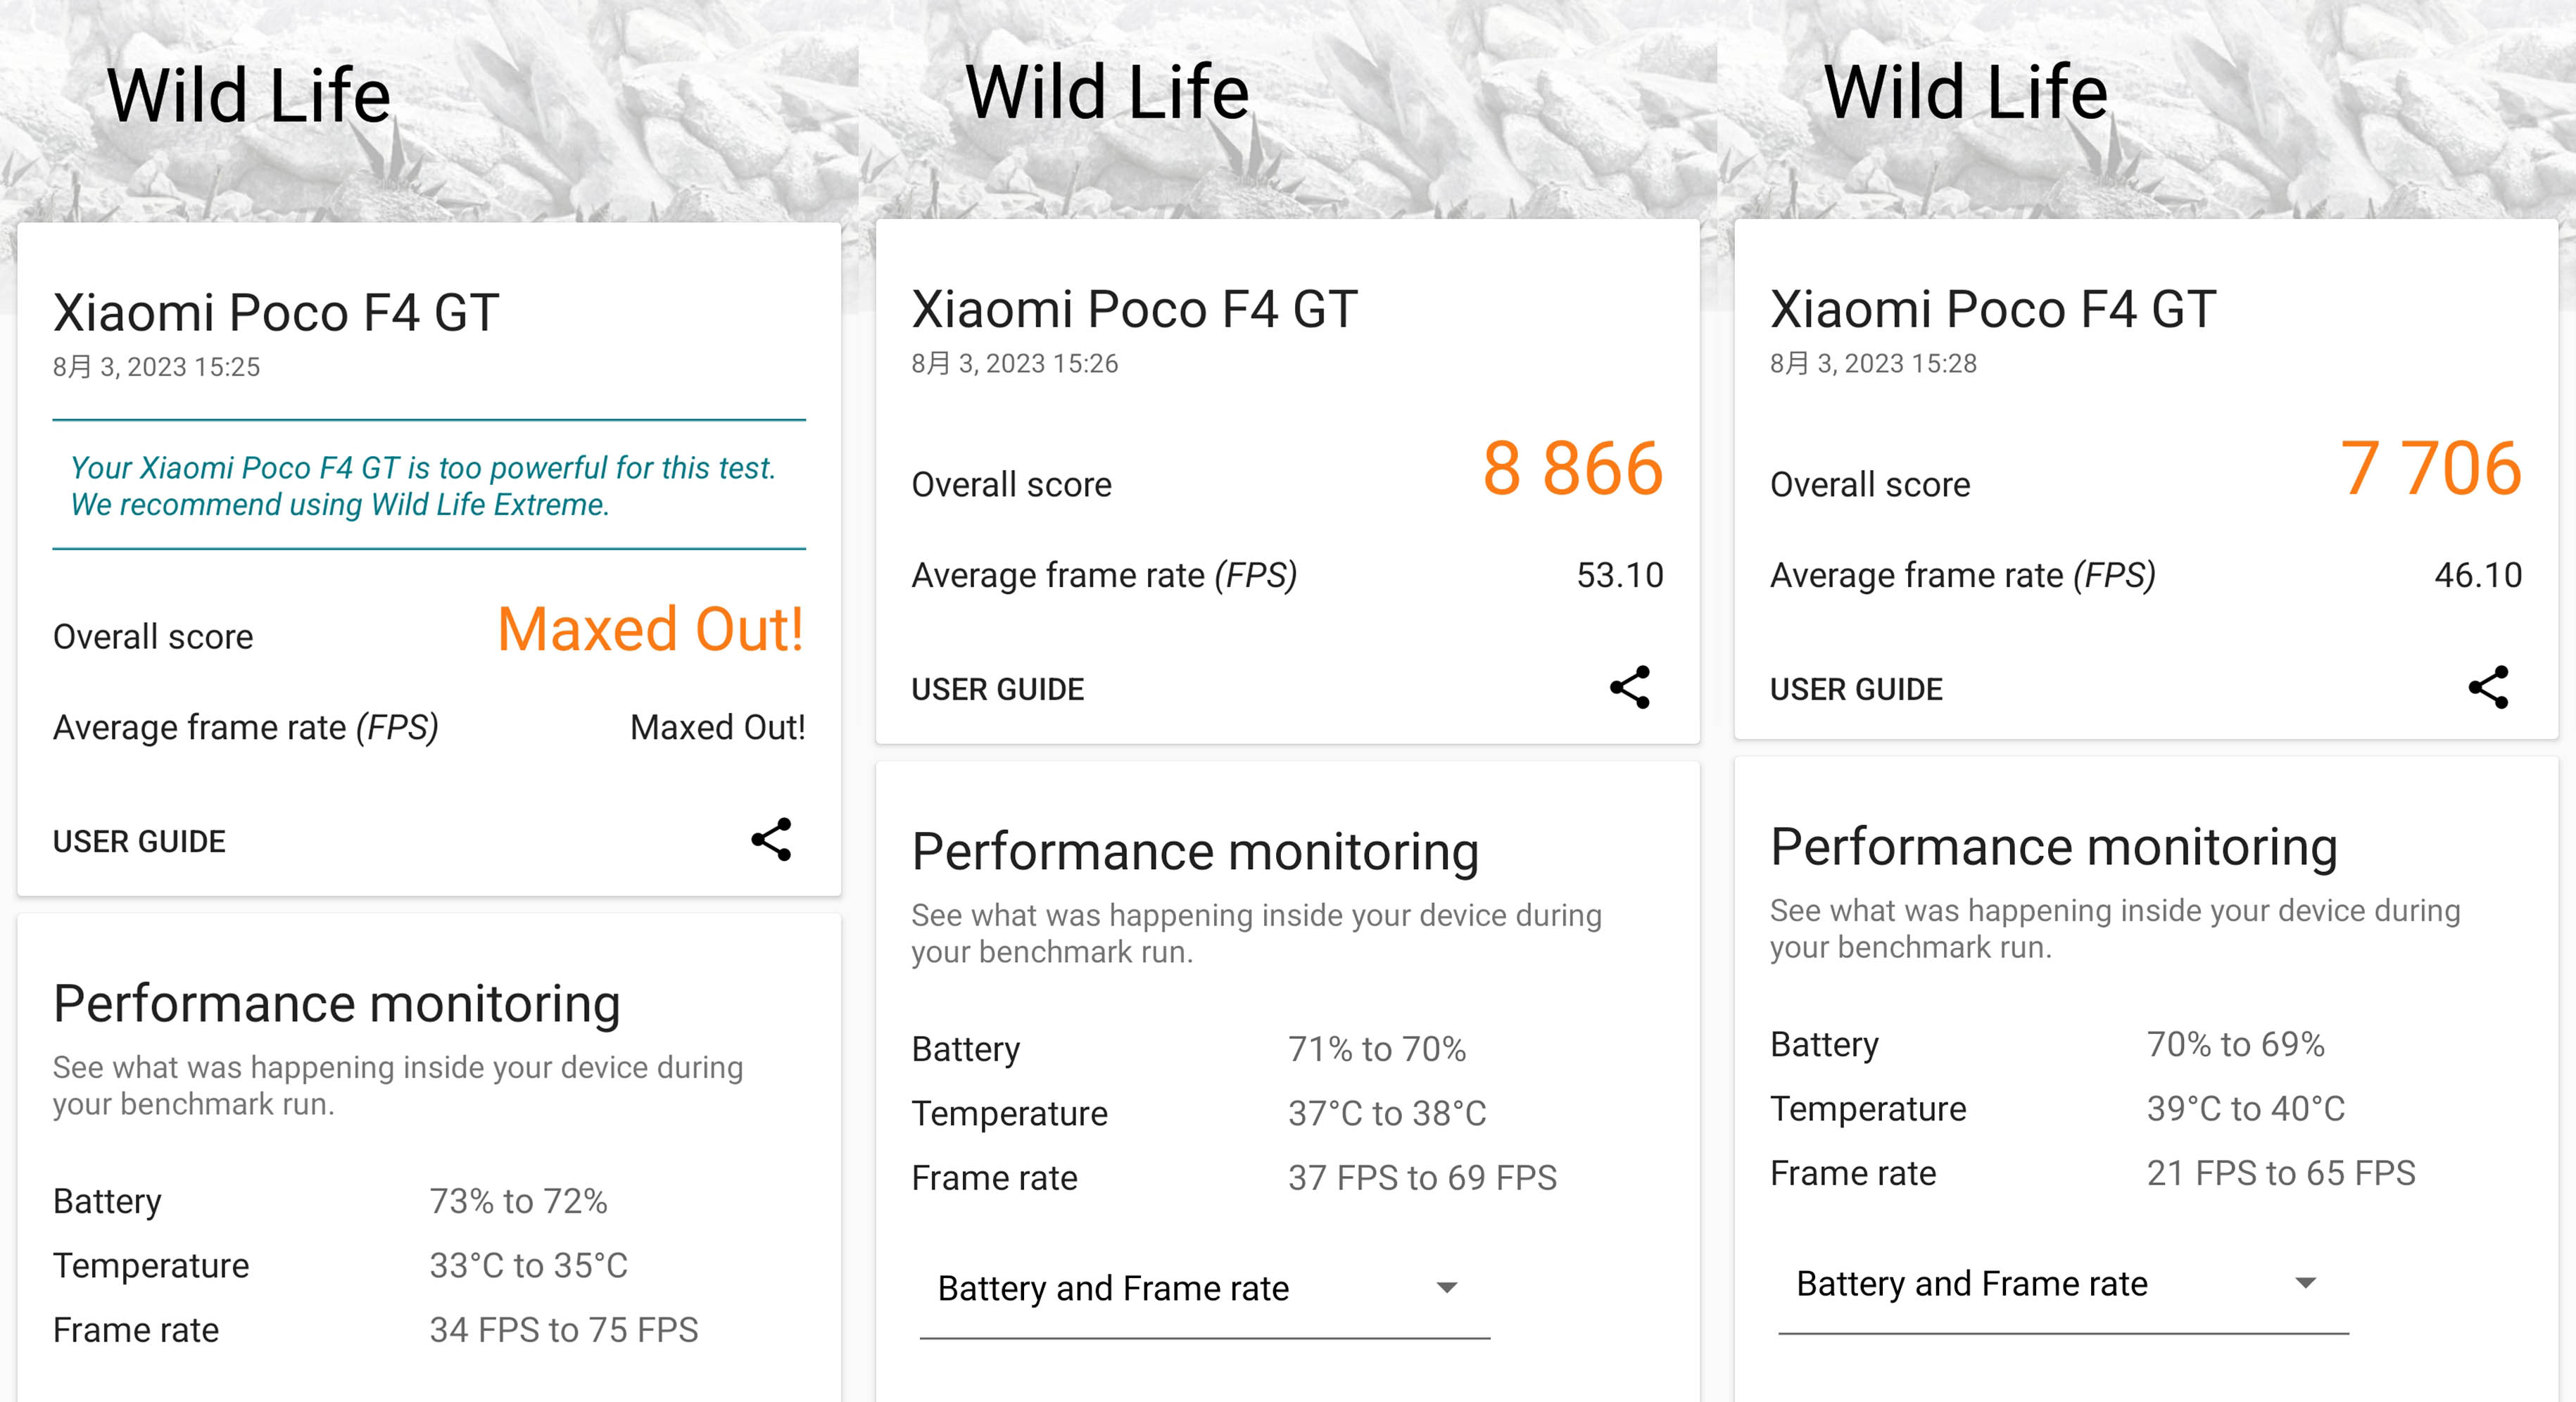
Task: Click the 53.10 average frame rate value
Action: [x=1619, y=576]
